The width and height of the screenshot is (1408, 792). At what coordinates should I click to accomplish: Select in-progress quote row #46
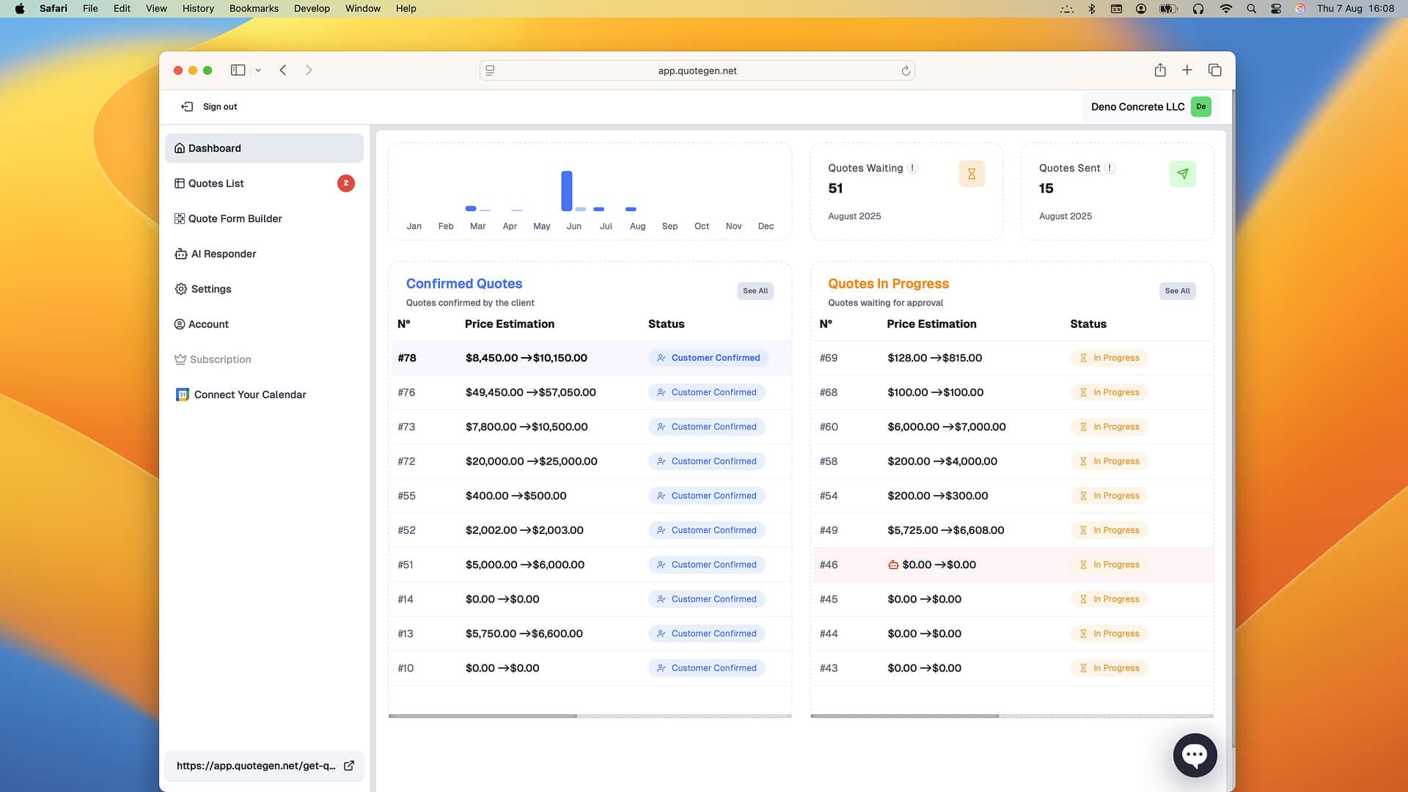[1012, 565]
